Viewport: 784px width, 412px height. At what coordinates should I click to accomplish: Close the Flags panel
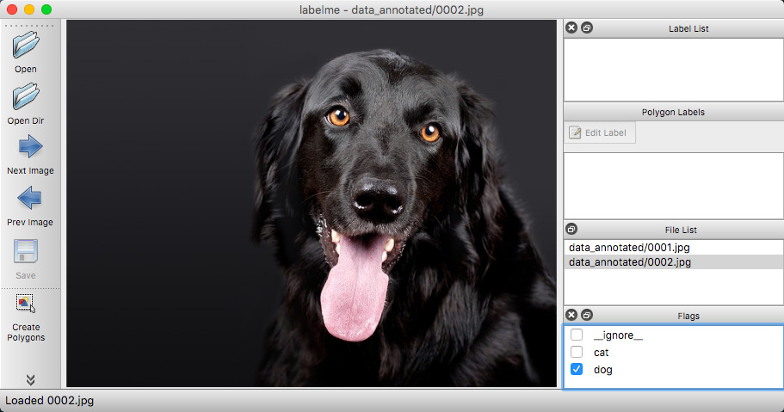point(571,316)
